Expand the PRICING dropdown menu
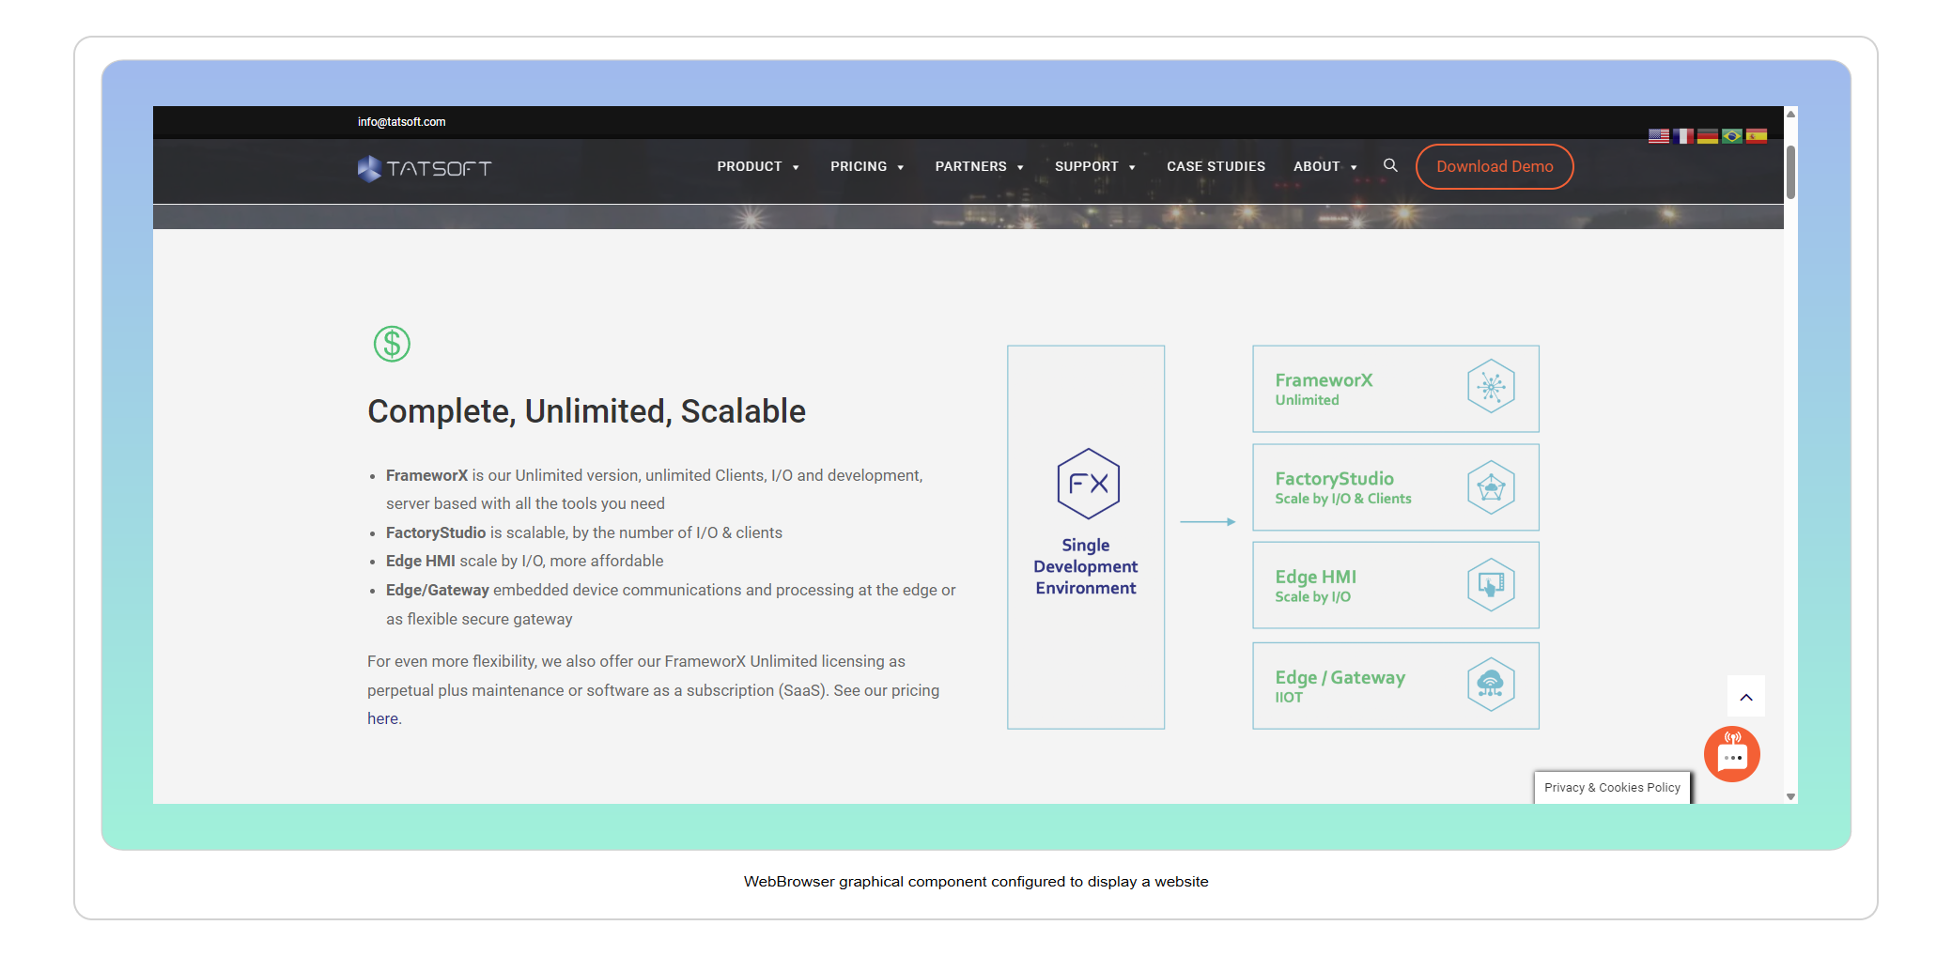 pyautogui.click(x=866, y=166)
